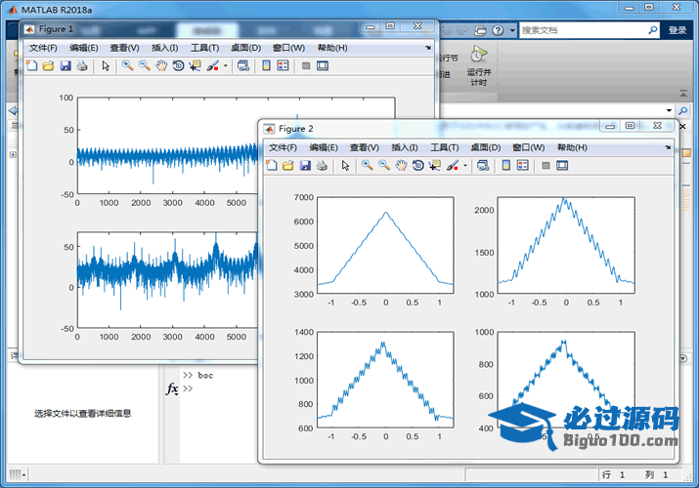The height and width of the screenshot is (488, 699).
Task: Expand brush color dropdown arrow in Figure 1
Action: [226, 65]
